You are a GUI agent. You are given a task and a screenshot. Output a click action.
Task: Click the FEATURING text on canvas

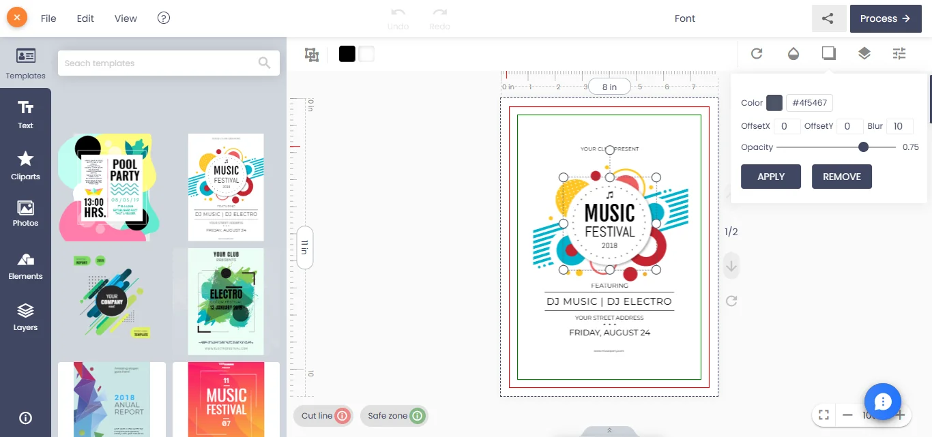609,286
